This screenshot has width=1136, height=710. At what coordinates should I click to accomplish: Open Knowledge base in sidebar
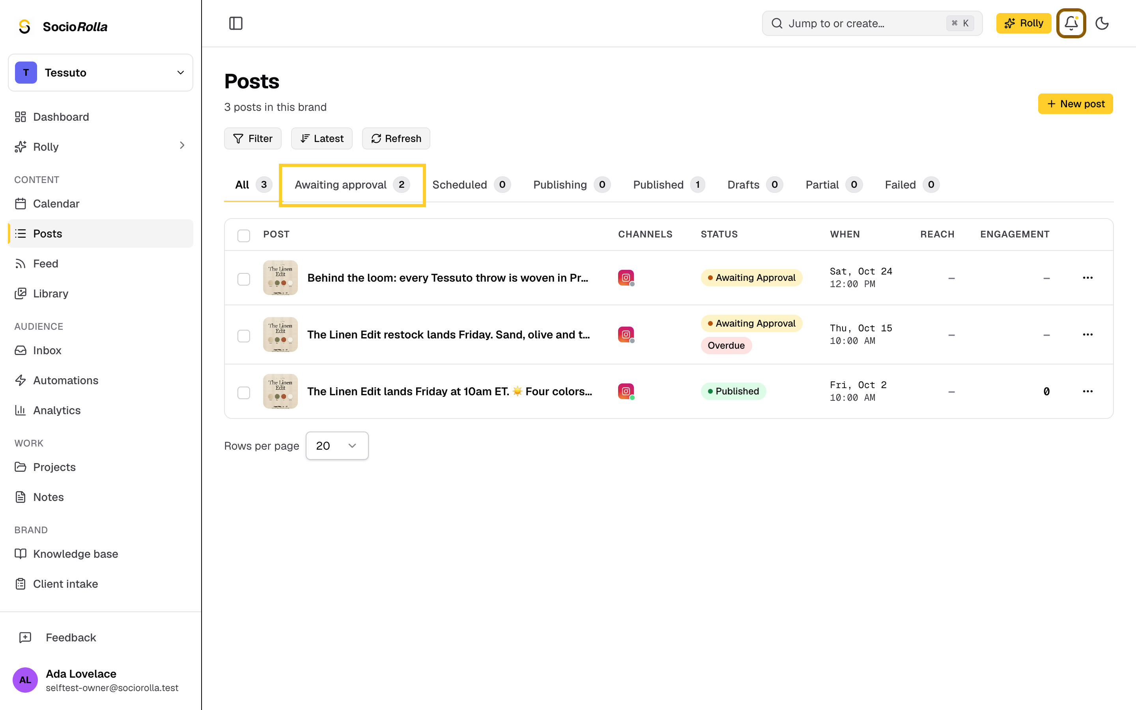click(x=101, y=554)
